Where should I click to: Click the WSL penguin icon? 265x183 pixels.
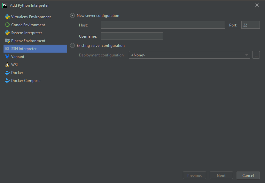tap(7, 64)
